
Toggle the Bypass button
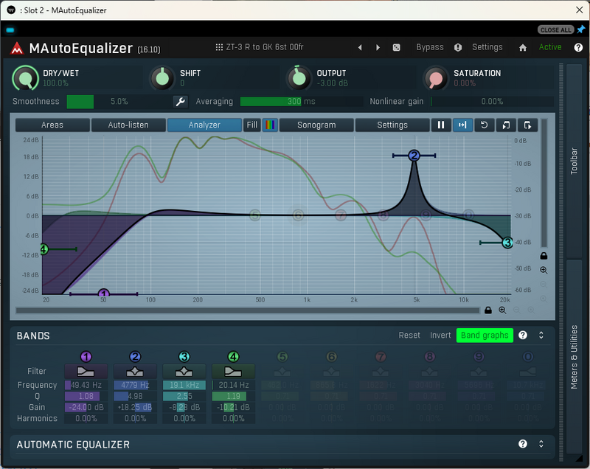tap(430, 47)
